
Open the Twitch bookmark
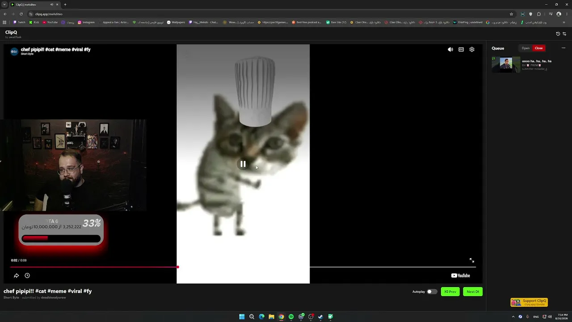pos(19,22)
